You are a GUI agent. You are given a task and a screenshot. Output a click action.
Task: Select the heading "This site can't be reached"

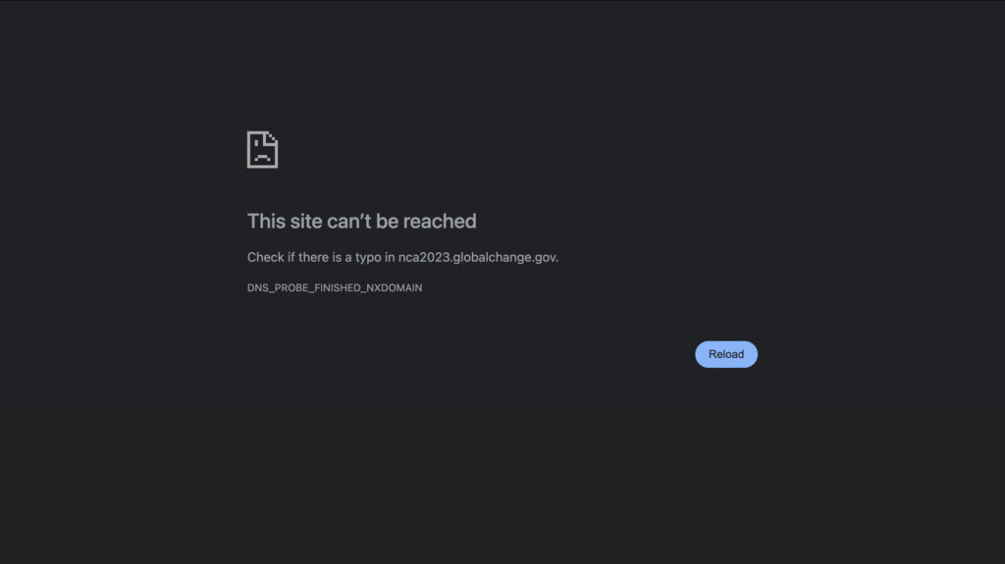361,221
